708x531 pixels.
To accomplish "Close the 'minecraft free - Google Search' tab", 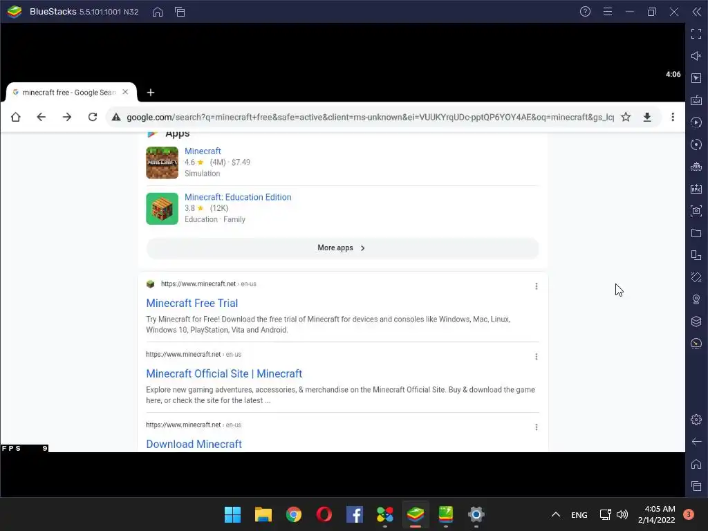I will (126, 92).
